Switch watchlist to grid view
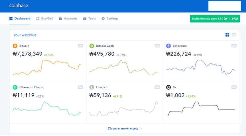 (227, 35)
